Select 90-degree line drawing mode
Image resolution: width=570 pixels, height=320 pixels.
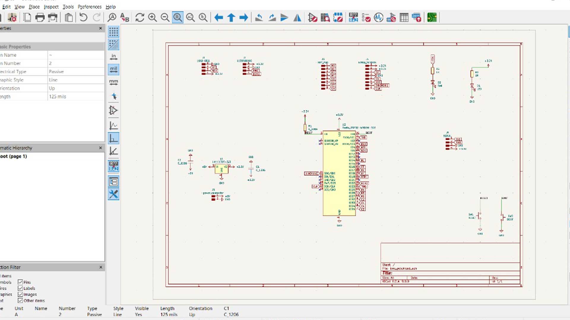pos(113,138)
